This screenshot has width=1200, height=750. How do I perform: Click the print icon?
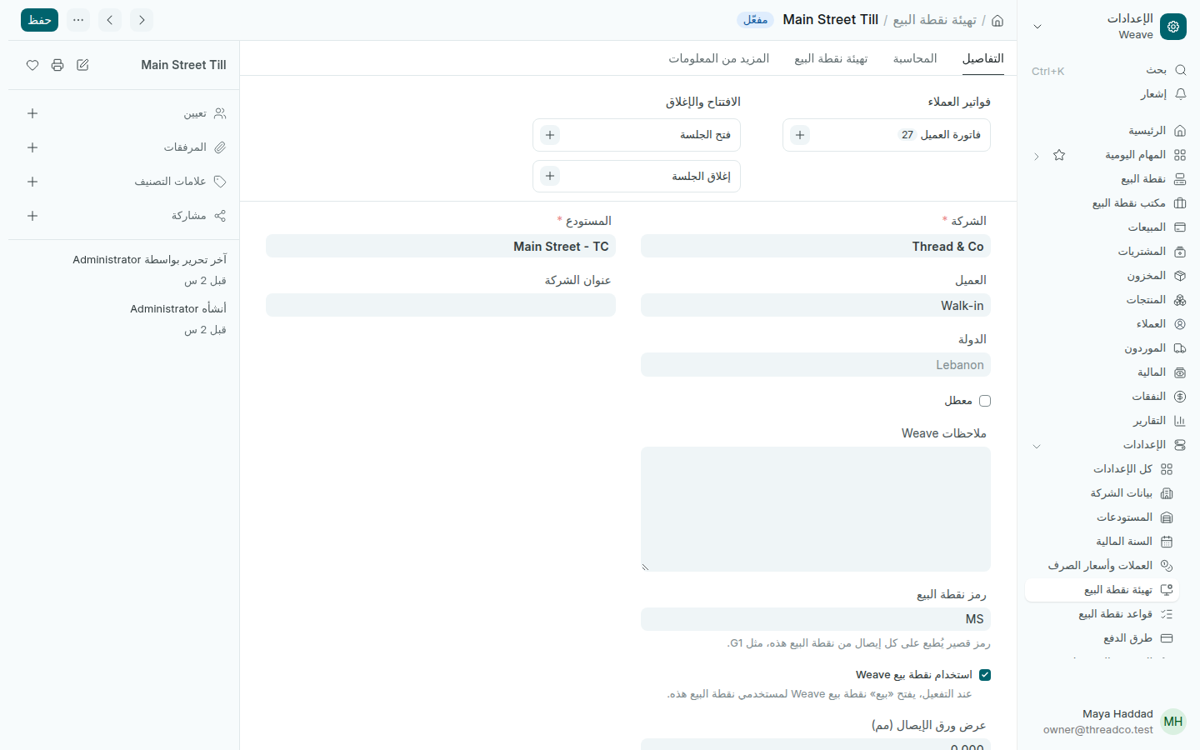point(57,65)
